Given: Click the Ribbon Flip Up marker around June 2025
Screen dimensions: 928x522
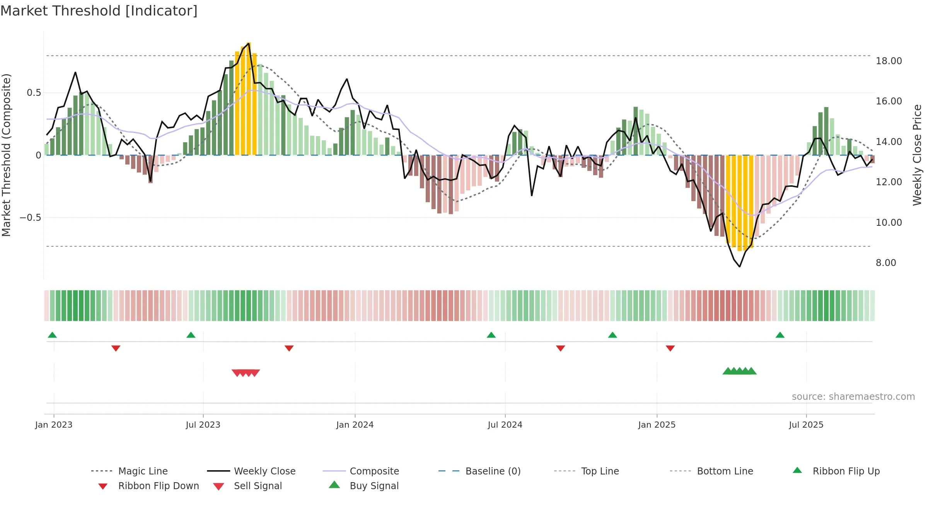Looking at the screenshot, I should (780, 335).
